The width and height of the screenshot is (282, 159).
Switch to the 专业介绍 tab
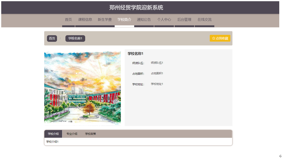pos(72,134)
